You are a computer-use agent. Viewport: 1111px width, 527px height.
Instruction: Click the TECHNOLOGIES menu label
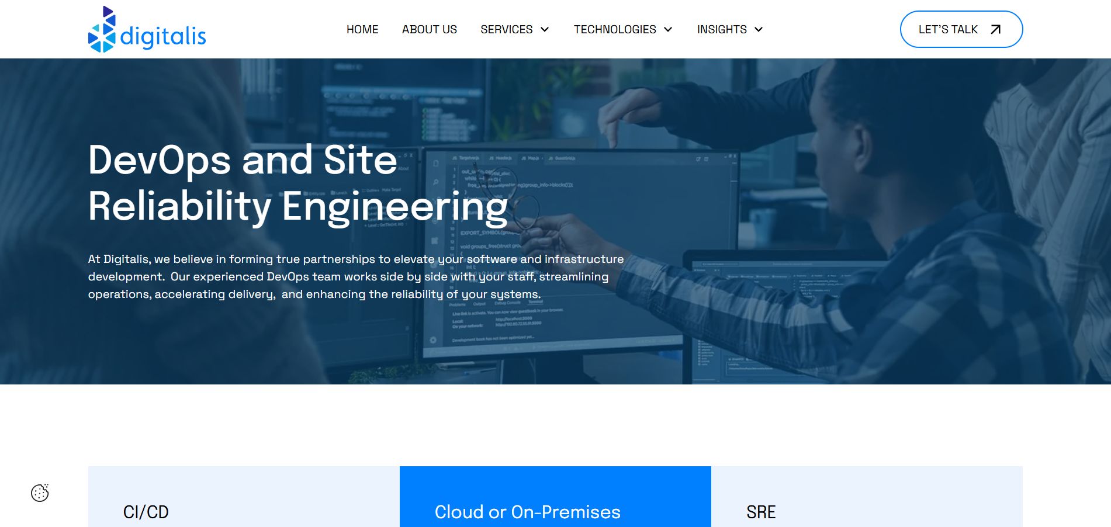click(x=615, y=29)
